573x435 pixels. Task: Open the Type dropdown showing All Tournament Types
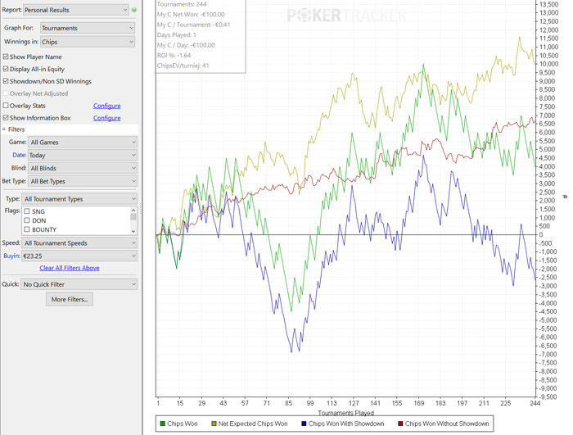(79, 199)
